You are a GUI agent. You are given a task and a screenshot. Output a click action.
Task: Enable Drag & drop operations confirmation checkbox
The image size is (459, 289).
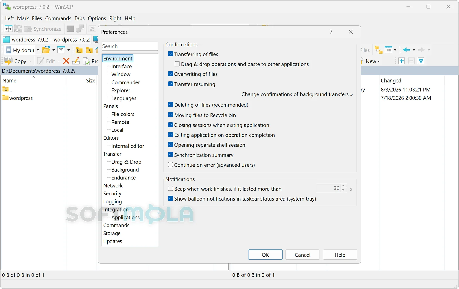tap(177, 64)
